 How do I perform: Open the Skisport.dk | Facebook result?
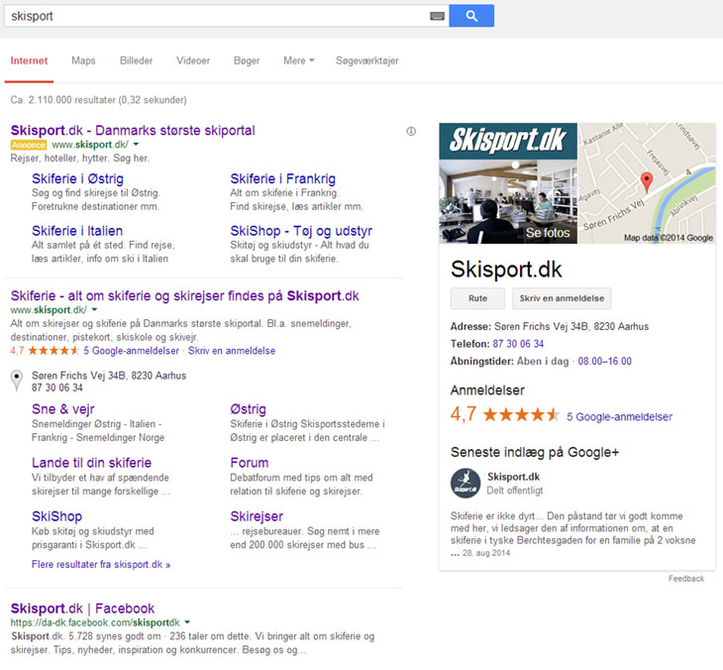click(82, 609)
